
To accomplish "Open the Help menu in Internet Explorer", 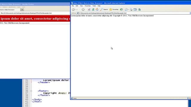I will point(99,6).
